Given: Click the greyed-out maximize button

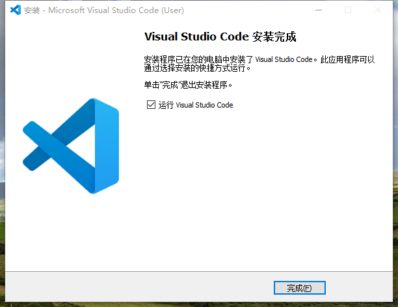Looking at the screenshot, I should [348, 10].
